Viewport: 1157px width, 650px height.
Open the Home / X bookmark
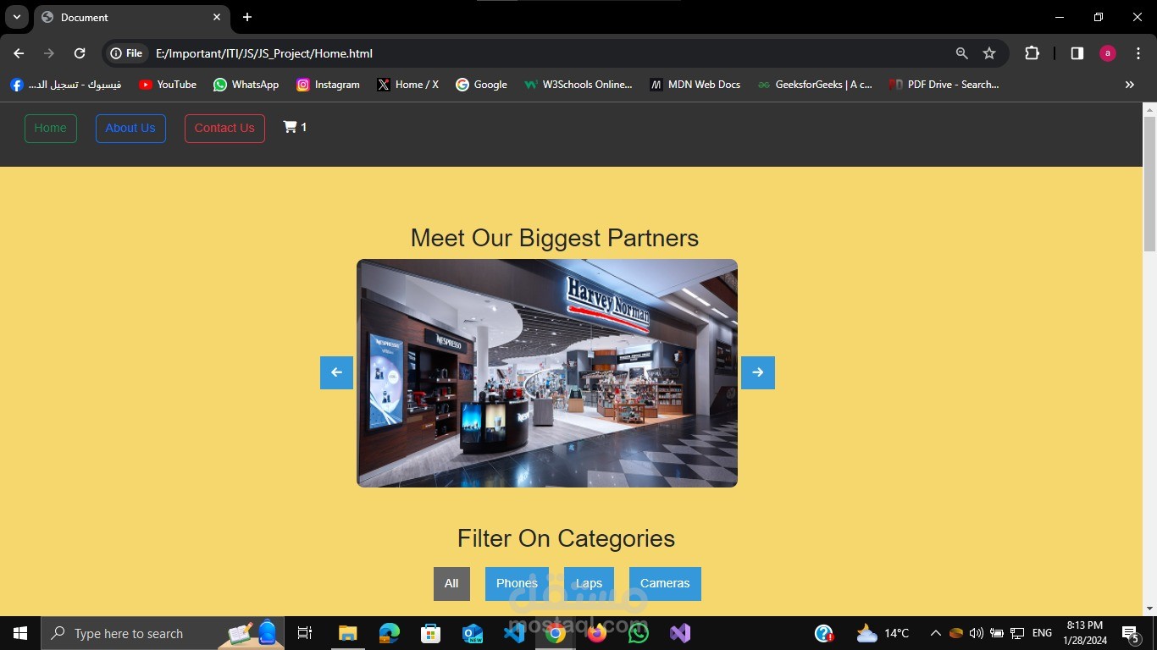408,85
